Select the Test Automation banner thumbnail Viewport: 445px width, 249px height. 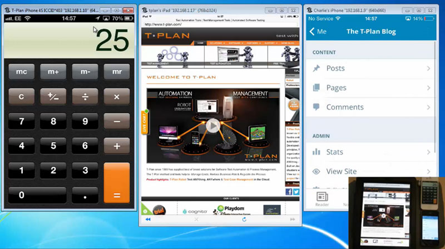point(236,56)
